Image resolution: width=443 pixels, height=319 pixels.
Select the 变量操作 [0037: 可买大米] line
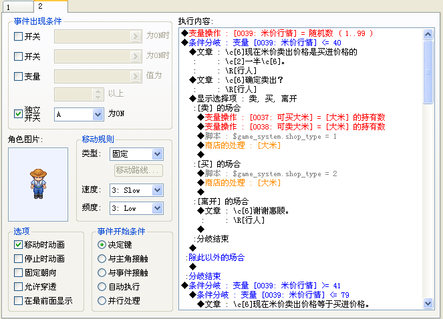(x=291, y=117)
